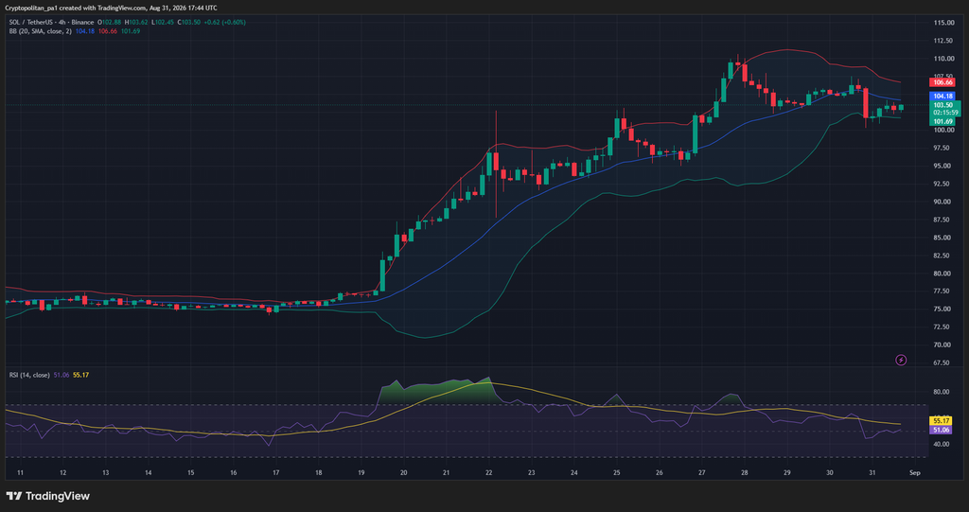Click the 87.50 price axis label
Screen dimensions: 969x512
[x=943, y=220]
